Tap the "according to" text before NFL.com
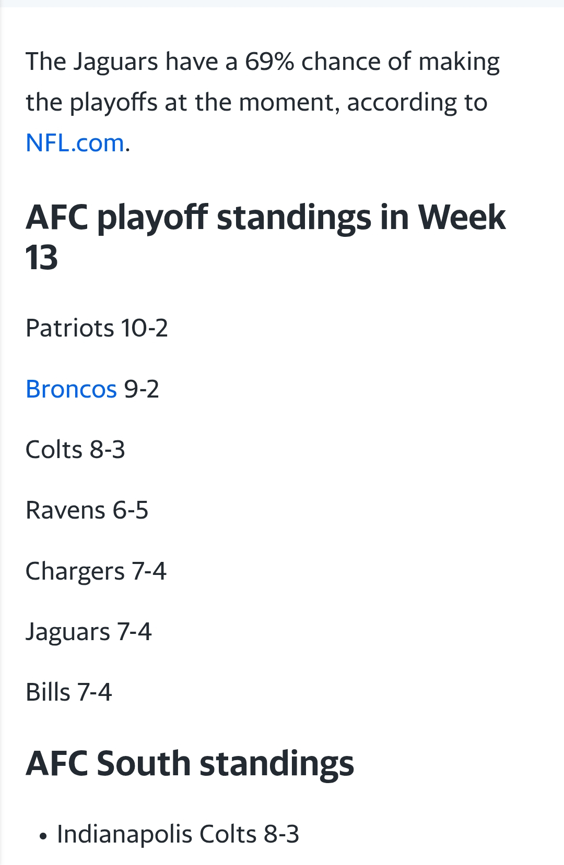Viewport: 564px width, 865px height. point(417,102)
